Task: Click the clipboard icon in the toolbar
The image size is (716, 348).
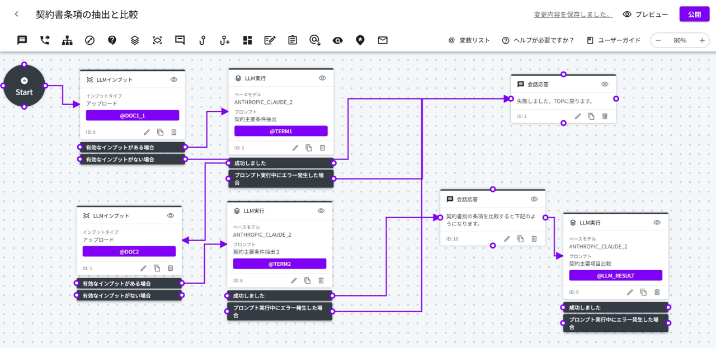Action: (293, 40)
